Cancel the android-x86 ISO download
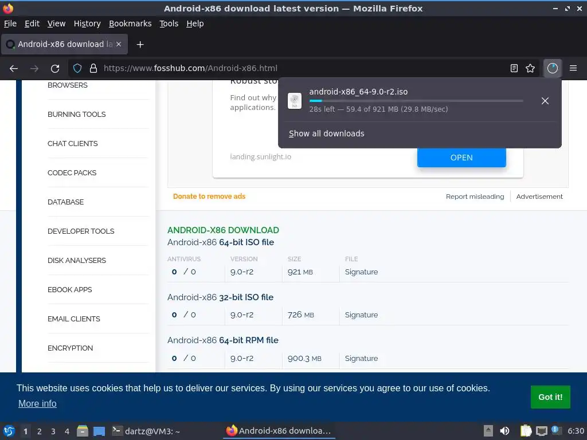The height and width of the screenshot is (440, 587). [x=545, y=101]
